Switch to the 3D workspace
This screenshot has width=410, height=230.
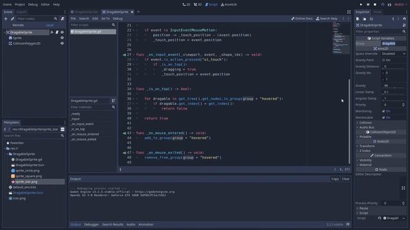click(x=198, y=4)
